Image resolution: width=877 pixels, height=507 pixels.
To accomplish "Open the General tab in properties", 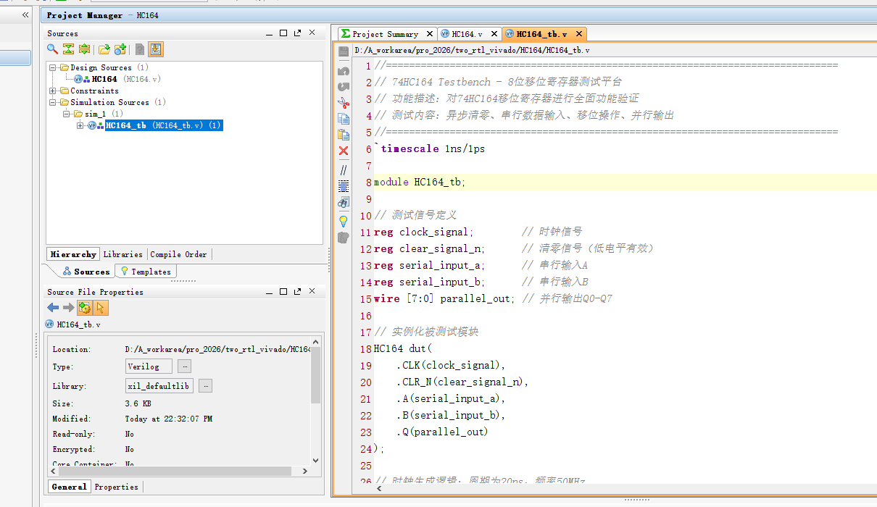I will 70,487.
